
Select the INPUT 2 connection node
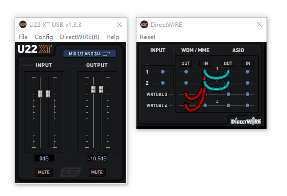pos(163,83)
